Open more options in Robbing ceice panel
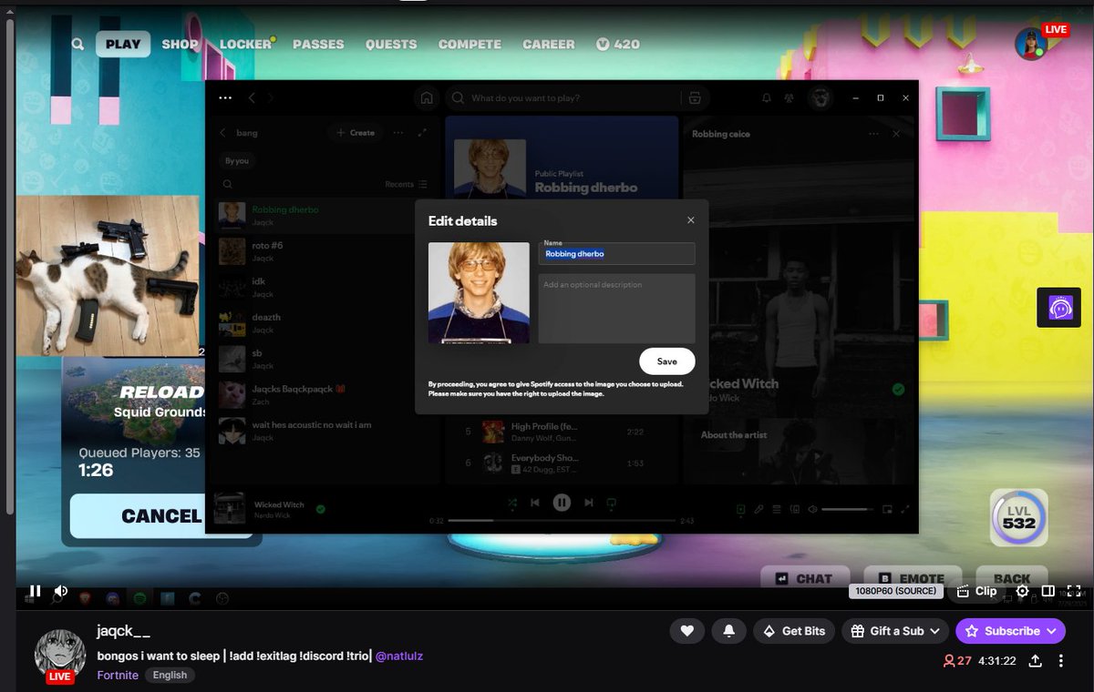 873,134
